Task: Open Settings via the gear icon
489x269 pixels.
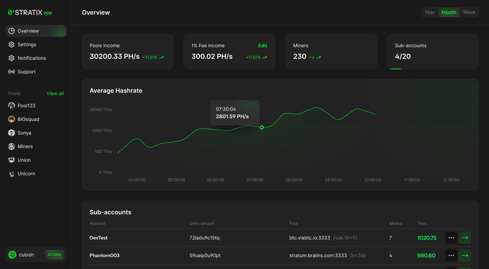Action: click(x=12, y=44)
